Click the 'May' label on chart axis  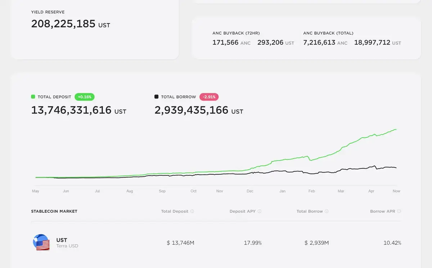pos(35,191)
